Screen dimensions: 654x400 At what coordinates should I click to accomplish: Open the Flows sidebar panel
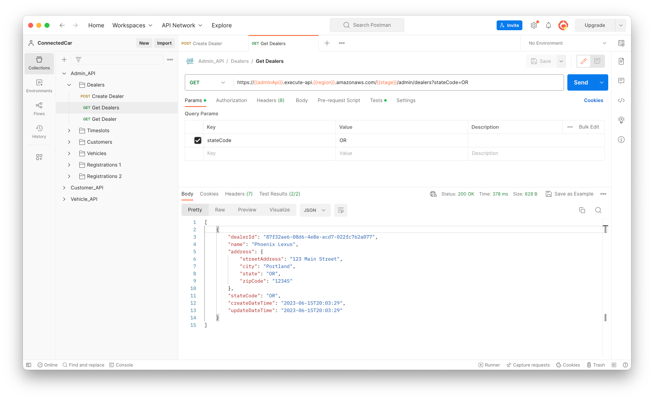39,109
